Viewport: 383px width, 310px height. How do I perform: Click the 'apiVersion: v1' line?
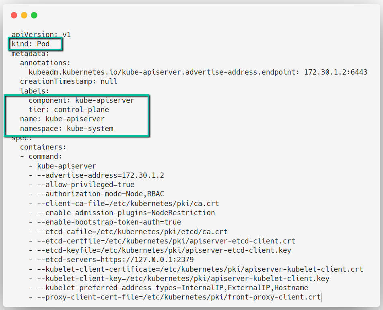[40, 34]
